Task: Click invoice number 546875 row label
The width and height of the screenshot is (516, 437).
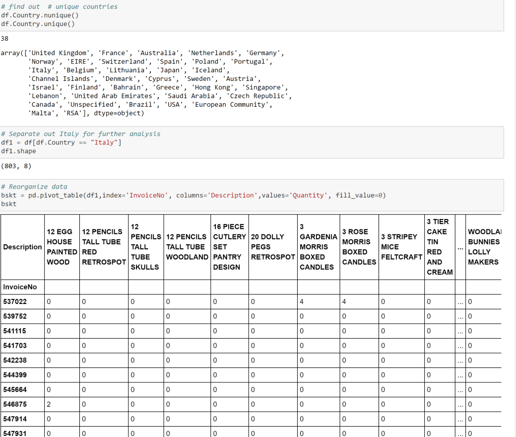Action: coord(15,404)
